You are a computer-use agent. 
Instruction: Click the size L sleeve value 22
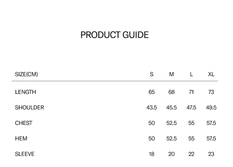click(191, 154)
